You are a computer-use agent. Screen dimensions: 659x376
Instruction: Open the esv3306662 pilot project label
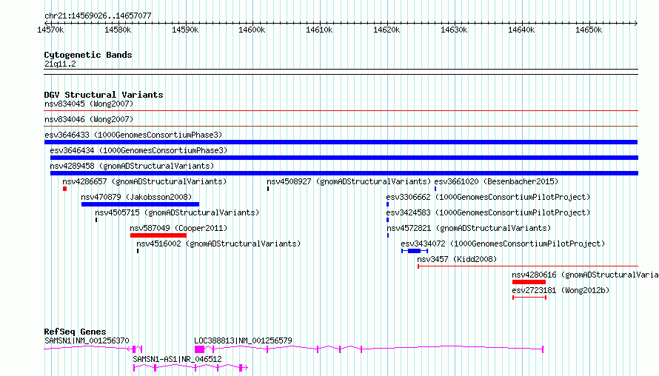[x=488, y=197]
